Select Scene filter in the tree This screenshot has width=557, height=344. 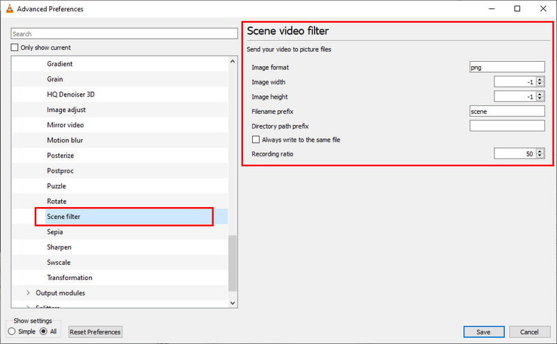coord(63,217)
